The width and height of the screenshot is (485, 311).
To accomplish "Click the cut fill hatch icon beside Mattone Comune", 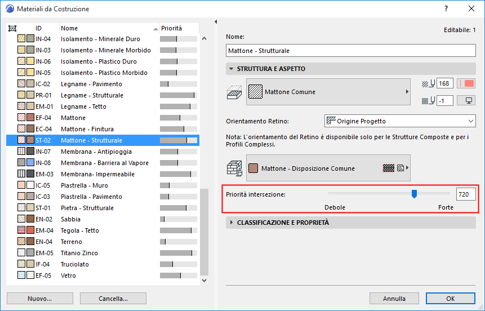I will pyautogui.click(x=234, y=92).
